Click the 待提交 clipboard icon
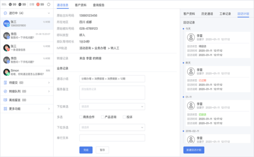 5,83
